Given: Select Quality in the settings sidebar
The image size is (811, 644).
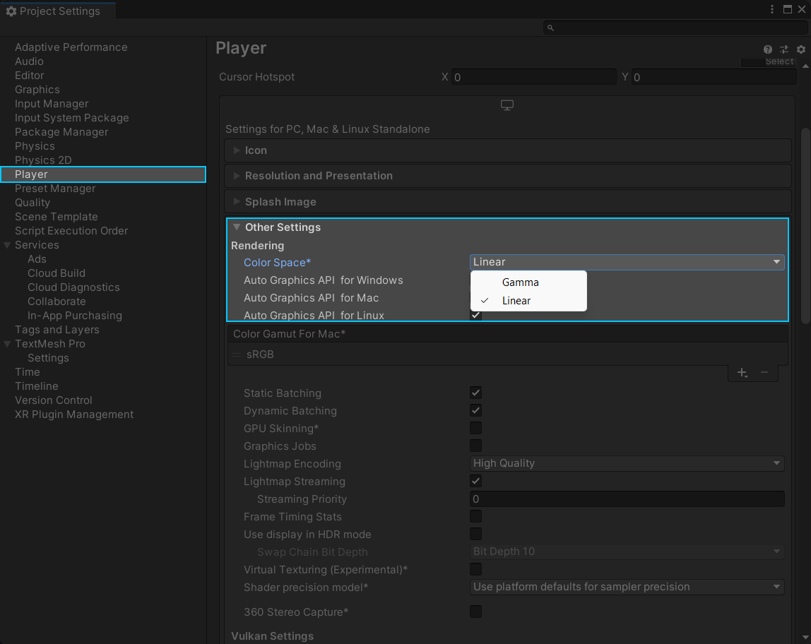Looking at the screenshot, I should tap(34, 203).
